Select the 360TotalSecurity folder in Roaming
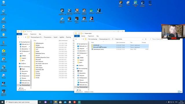This screenshot has height=104, width=185. tap(40, 47)
